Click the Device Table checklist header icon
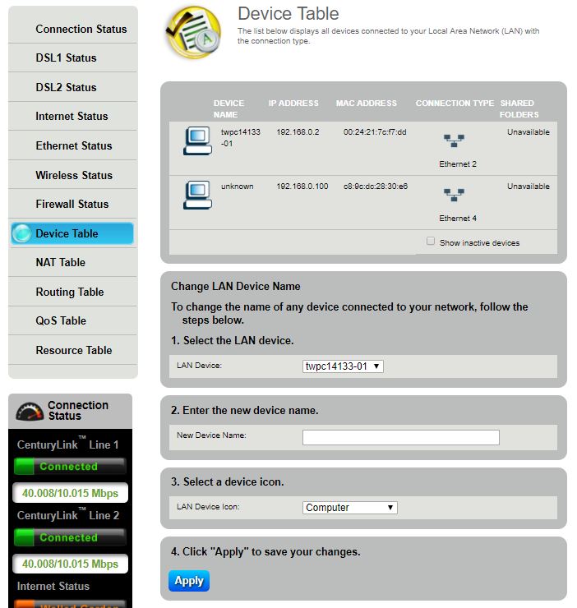 point(193,32)
